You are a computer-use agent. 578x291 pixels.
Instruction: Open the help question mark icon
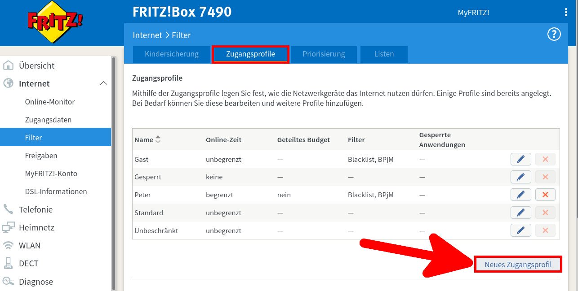pos(554,34)
